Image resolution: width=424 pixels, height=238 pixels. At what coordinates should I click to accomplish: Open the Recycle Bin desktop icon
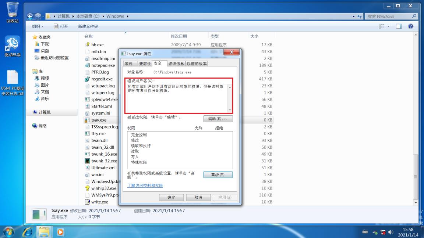13,12
